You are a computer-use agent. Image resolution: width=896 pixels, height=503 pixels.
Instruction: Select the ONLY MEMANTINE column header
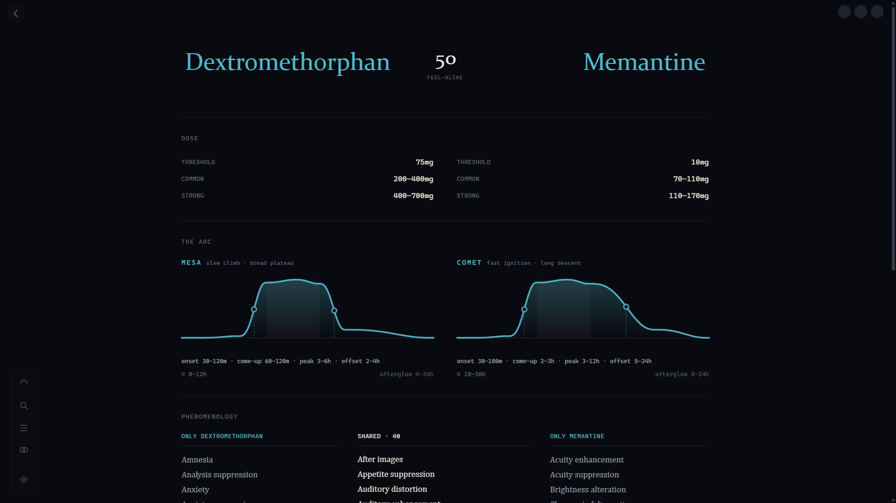[577, 436]
